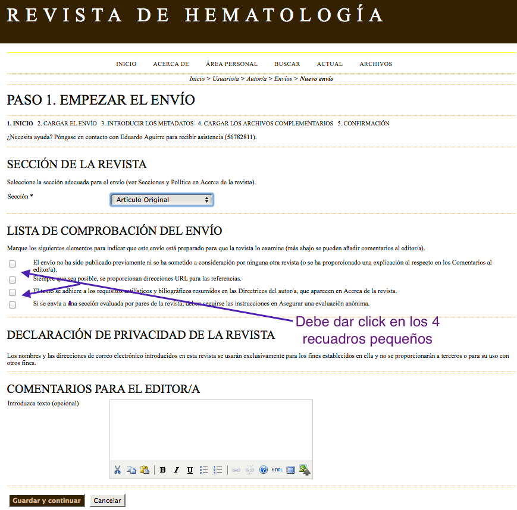Open ACERCA DE in the navigation menu

click(171, 64)
